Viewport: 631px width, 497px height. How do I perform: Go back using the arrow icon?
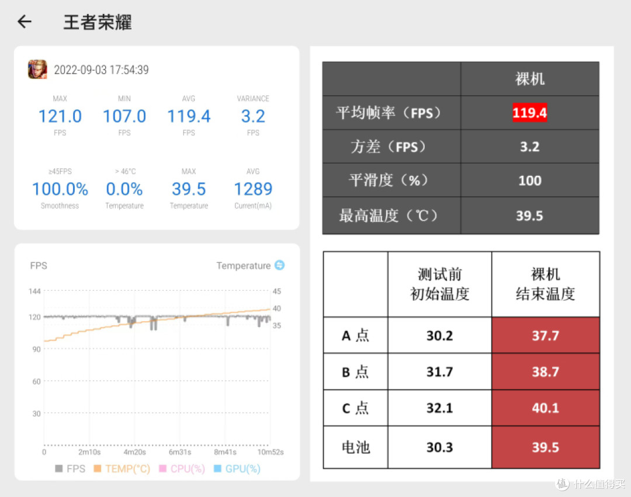tap(25, 22)
